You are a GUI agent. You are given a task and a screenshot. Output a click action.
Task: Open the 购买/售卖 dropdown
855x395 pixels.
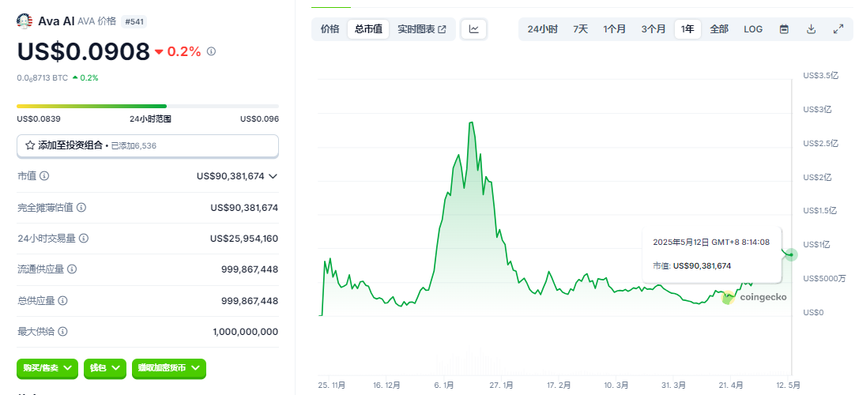[x=47, y=368]
